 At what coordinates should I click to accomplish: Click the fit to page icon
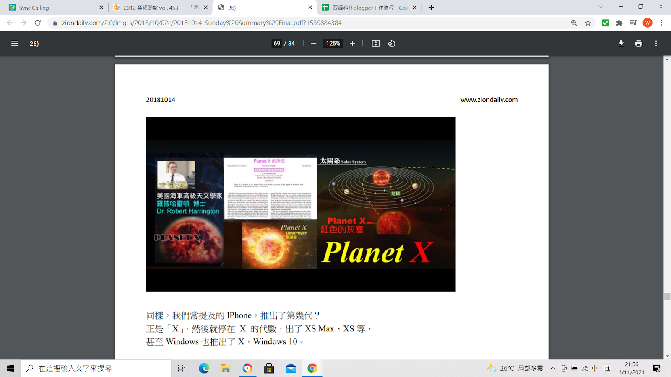click(x=376, y=44)
